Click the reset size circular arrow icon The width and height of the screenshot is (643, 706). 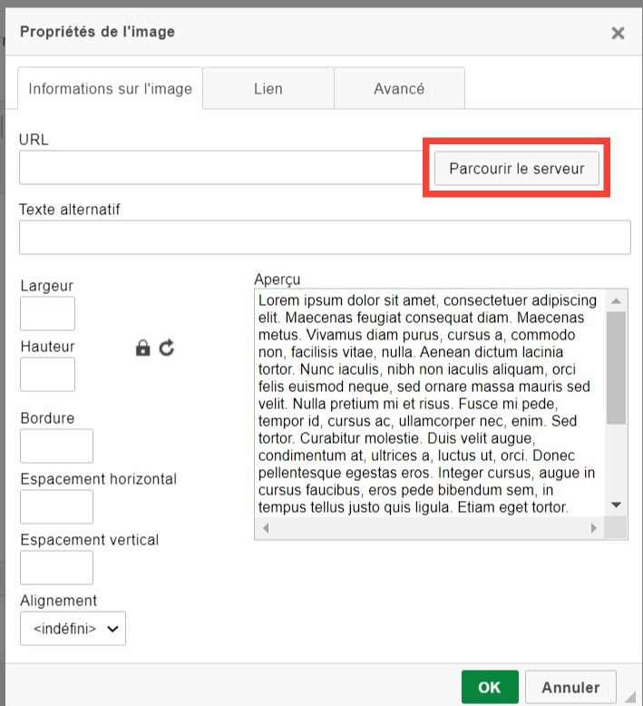coord(167,348)
